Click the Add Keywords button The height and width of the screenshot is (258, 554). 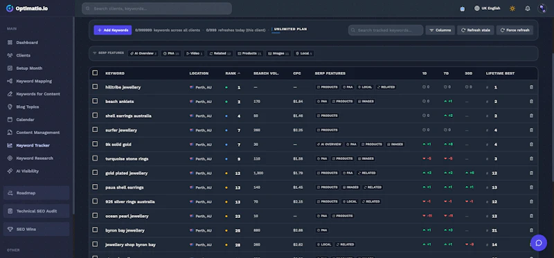113,30
